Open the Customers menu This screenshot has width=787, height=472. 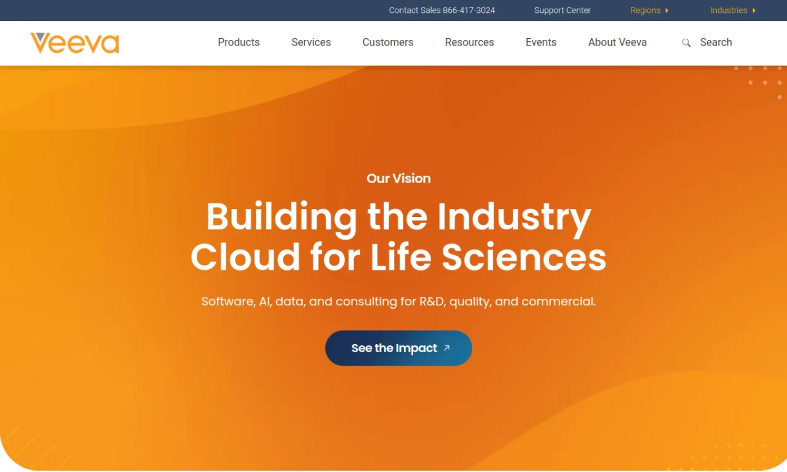(x=388, y=42)
